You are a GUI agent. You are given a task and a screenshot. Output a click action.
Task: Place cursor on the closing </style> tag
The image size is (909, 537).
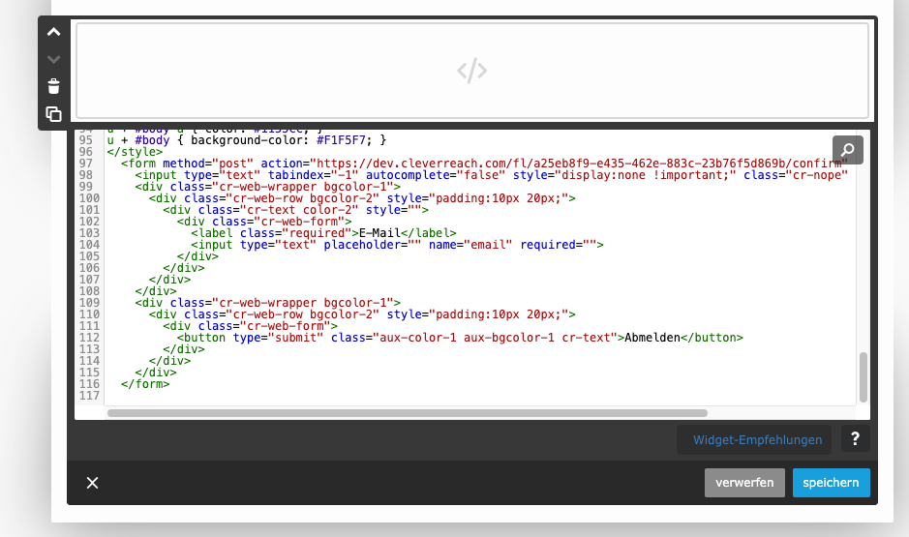pyautogui.click(x=136, y=152)
